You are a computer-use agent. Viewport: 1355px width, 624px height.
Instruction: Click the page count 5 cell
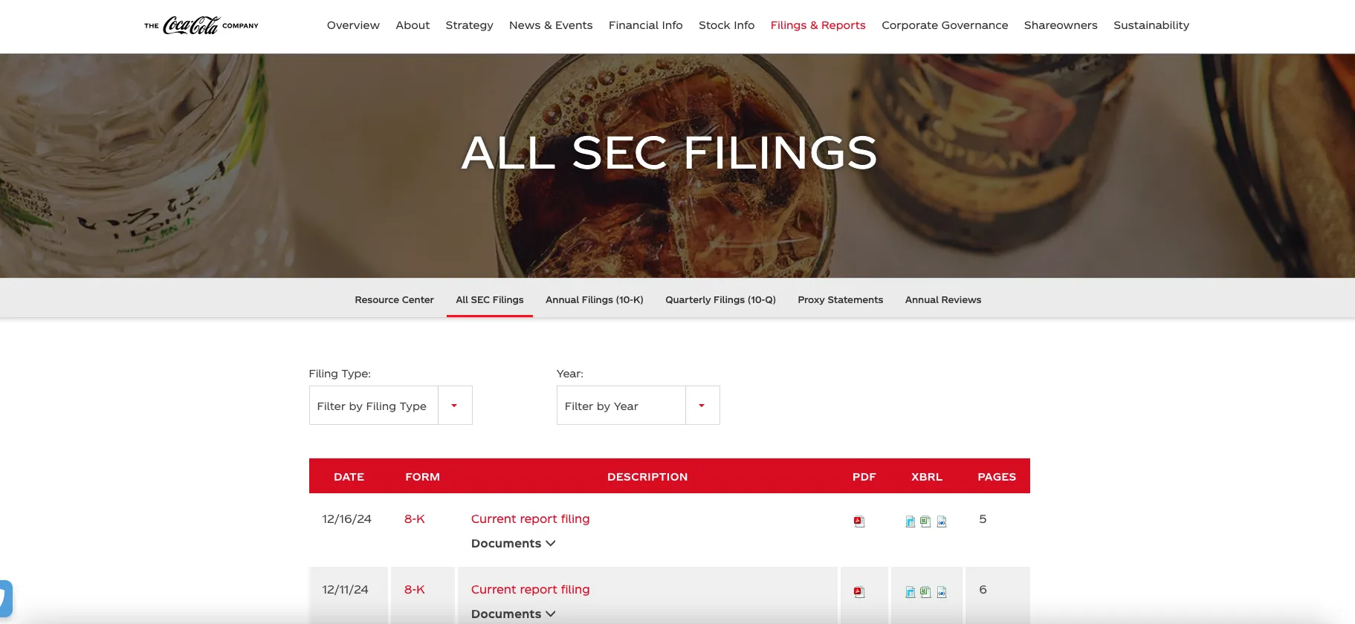click(x=983, y=519)
